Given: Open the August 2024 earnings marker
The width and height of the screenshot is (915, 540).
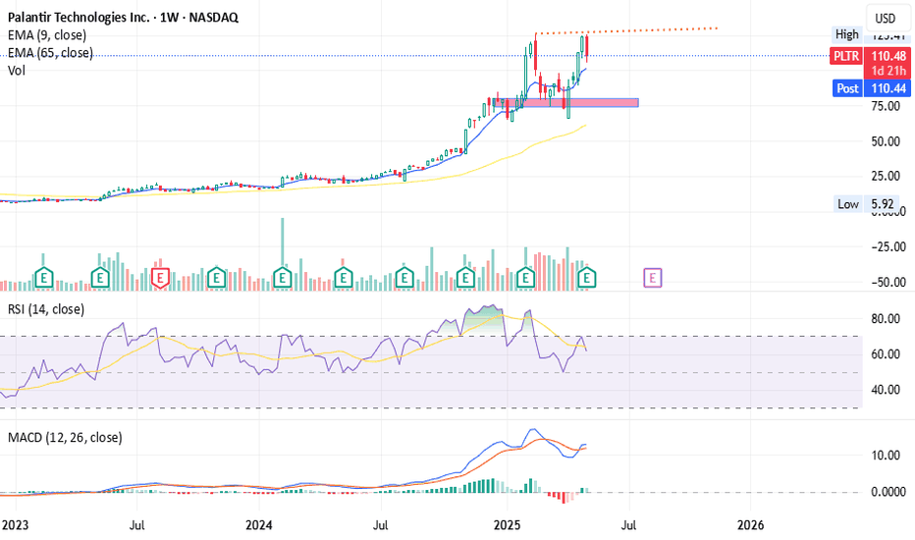Looking at the screenshot, I should pyautogui.click(x=404, y=278).
